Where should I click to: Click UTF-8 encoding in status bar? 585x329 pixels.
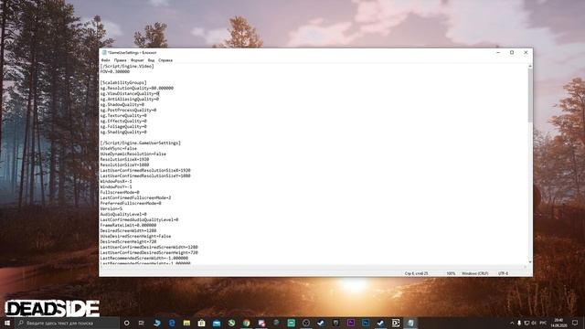tap(503, 273)
